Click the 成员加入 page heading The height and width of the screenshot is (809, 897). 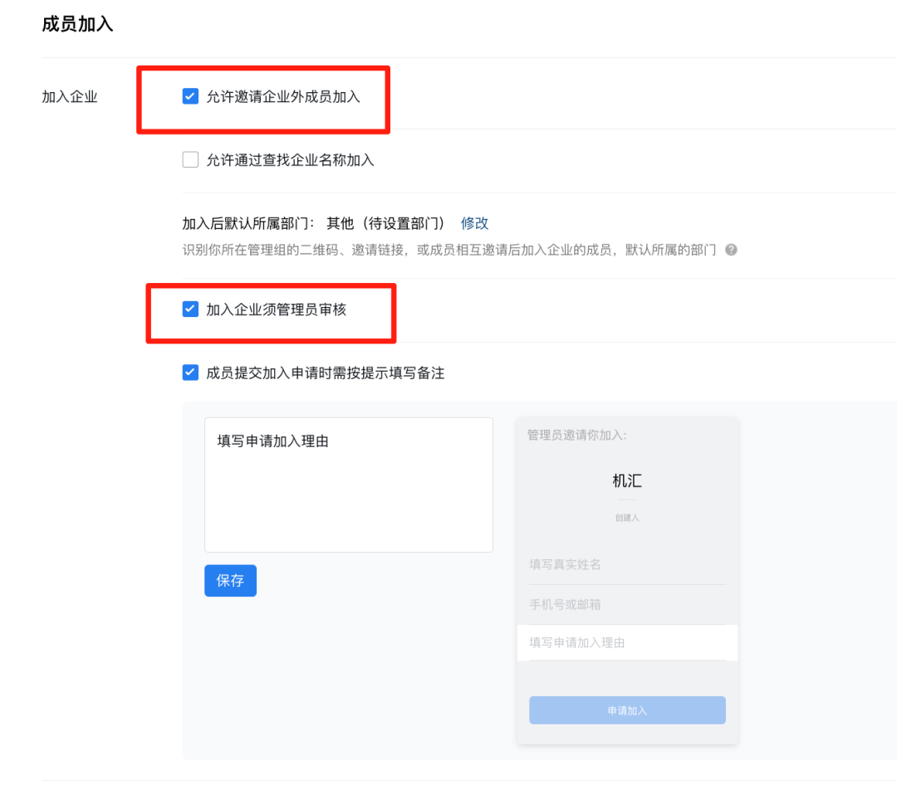coord(78,24)
